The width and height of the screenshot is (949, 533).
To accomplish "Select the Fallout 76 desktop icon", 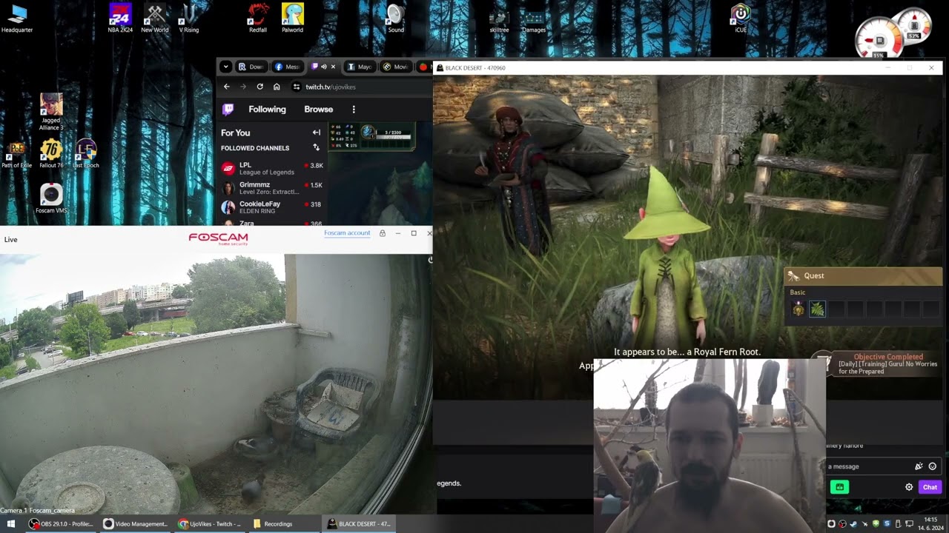I will pos(51,153).
